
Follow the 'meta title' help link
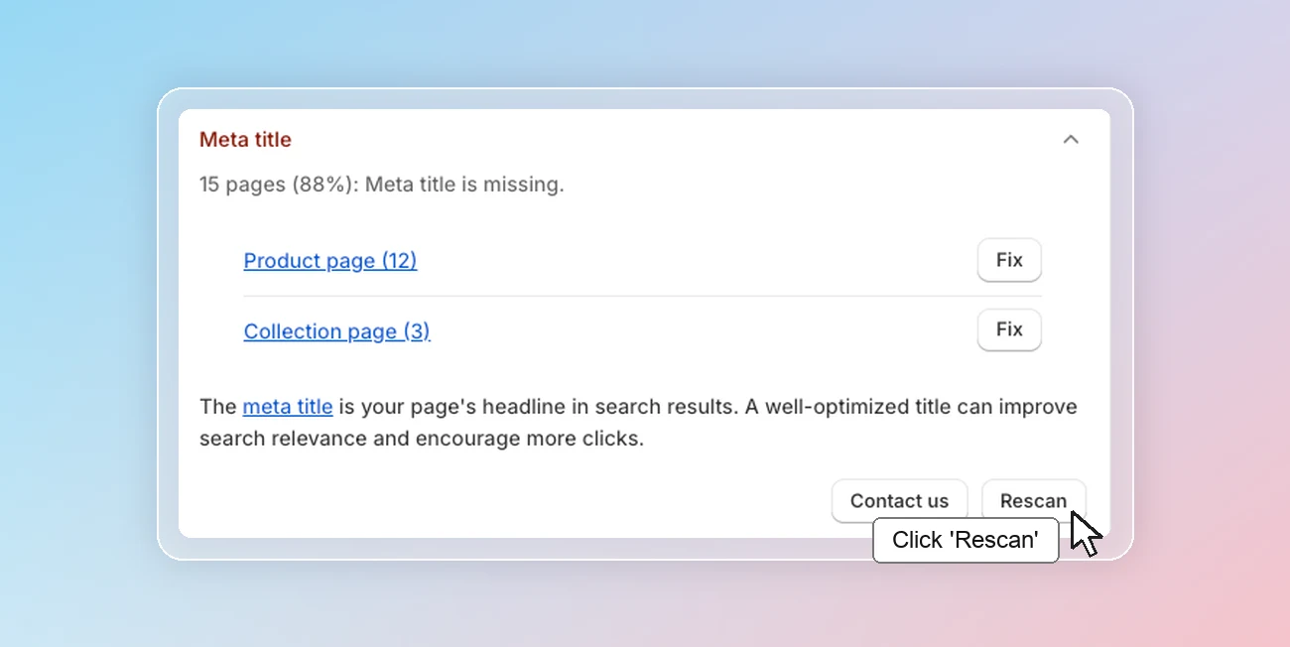click(x=288, y=407)
